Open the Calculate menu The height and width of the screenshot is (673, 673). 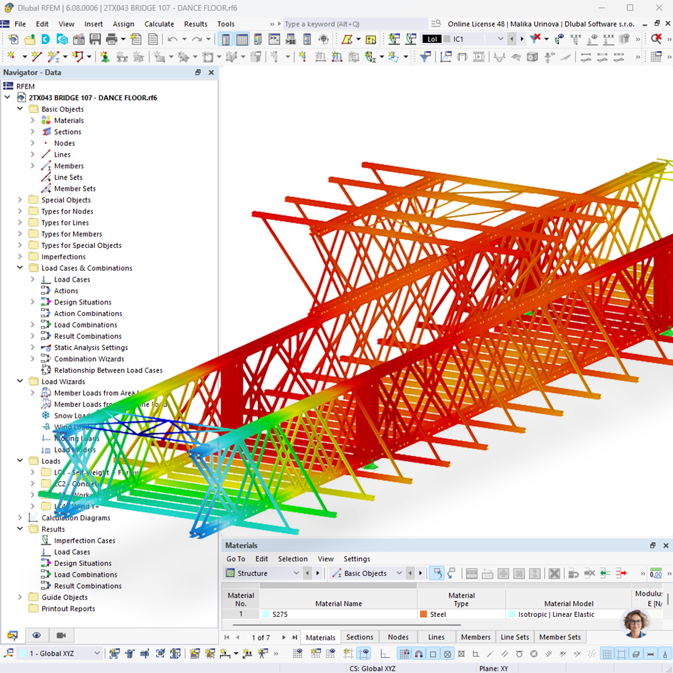coord(160,24)
